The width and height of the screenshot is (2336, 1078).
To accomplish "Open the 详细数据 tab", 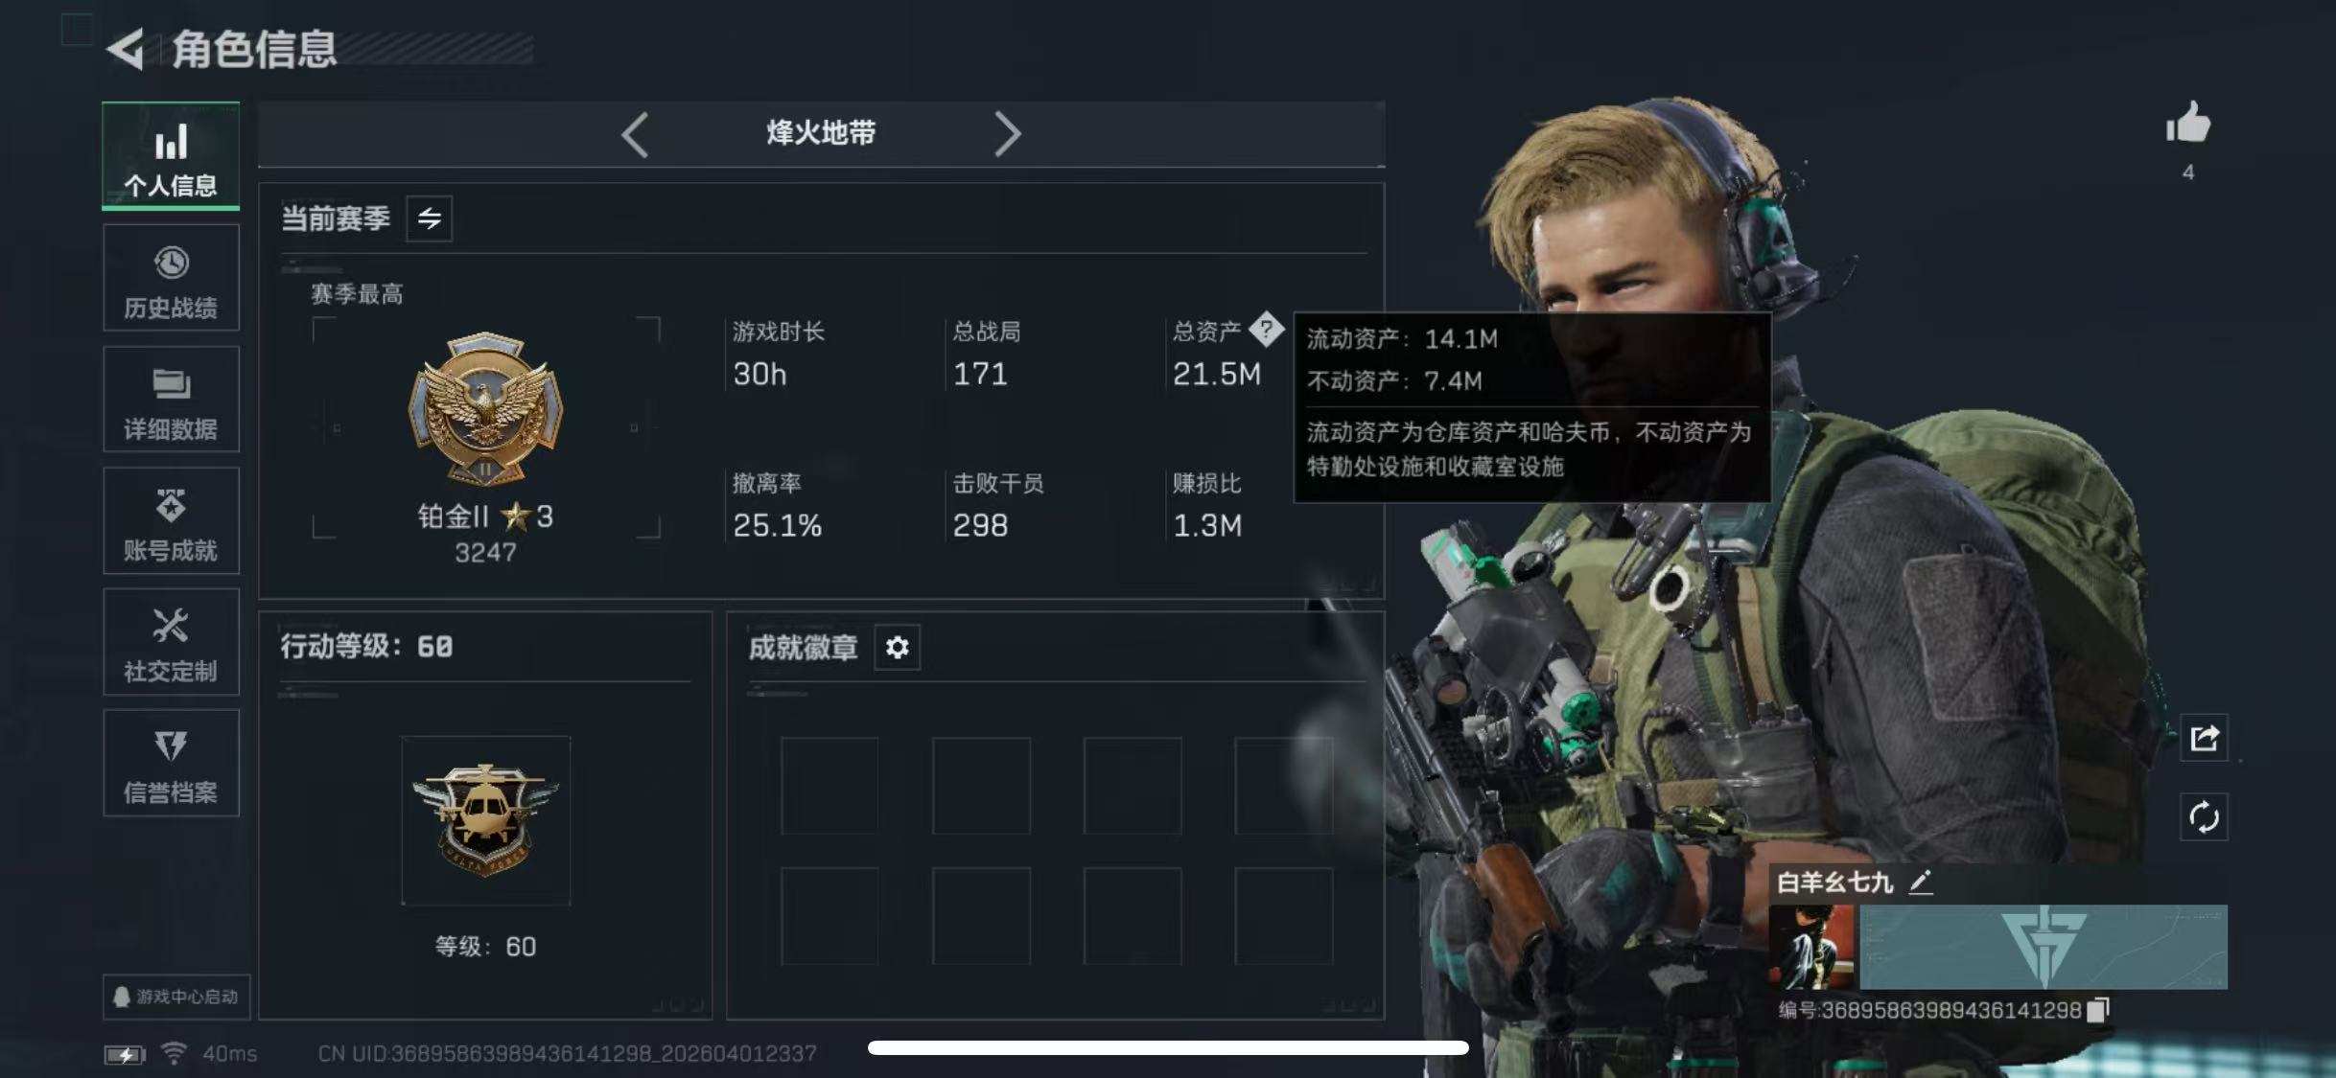I will click(x=171, y=400).
